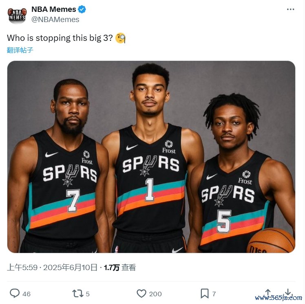View the 1.7万 查看 view count
This screenshot has height=304, width=305.
[x=120, y=267]
